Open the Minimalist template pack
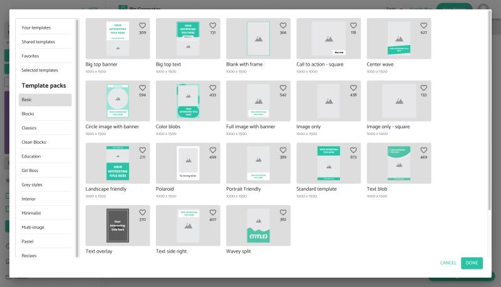 (x=45, y=213)
